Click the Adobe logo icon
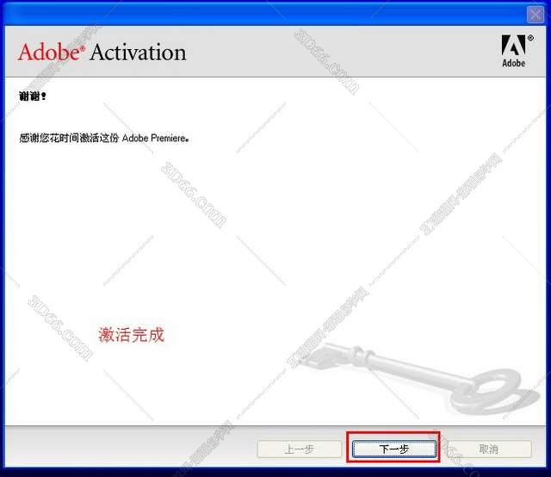The width and height of the screenshot is (551, 477). point(515,51)
